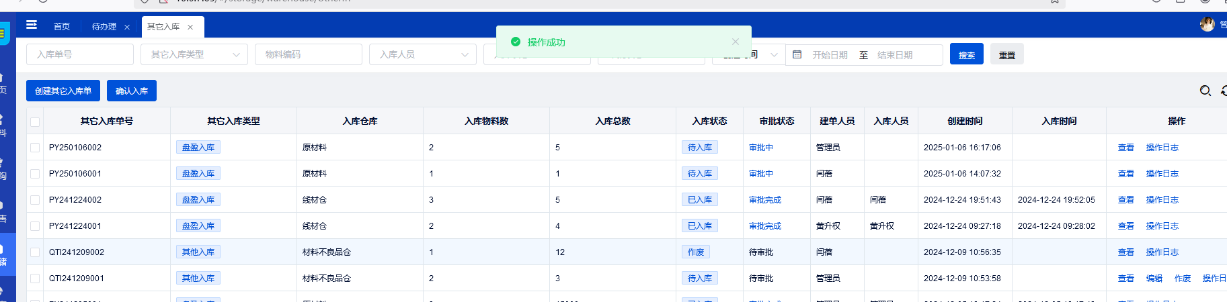Click time 2024-12-24 19:52:05
The height and width of the screenshot is (302, 1227).
[x=1056, y=200]
